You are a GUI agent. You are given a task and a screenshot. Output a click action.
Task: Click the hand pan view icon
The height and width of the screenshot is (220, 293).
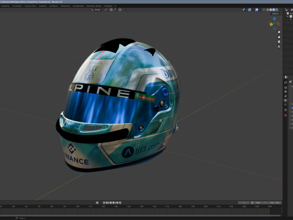pyautogui.click(x=279, y=37)
